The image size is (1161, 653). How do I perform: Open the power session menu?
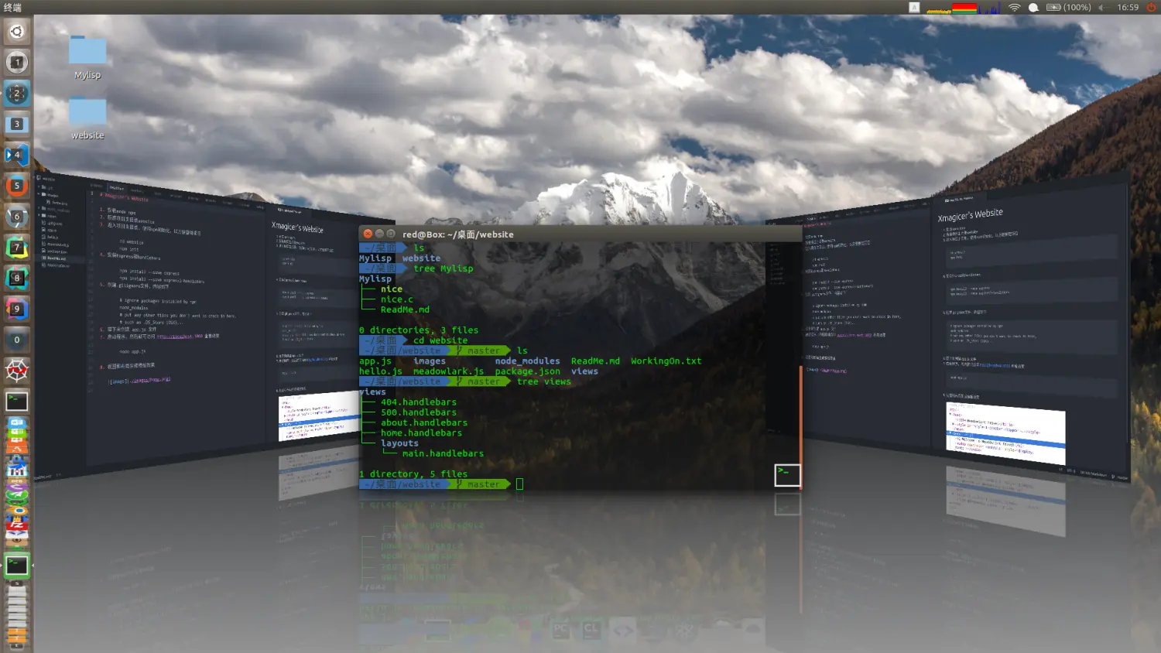pyautogui.click(x=1151, y=8)
